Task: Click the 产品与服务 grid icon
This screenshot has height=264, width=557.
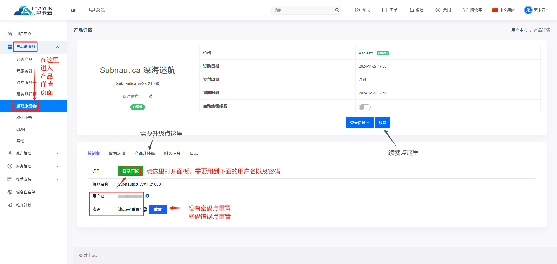Action: [10, 47]
